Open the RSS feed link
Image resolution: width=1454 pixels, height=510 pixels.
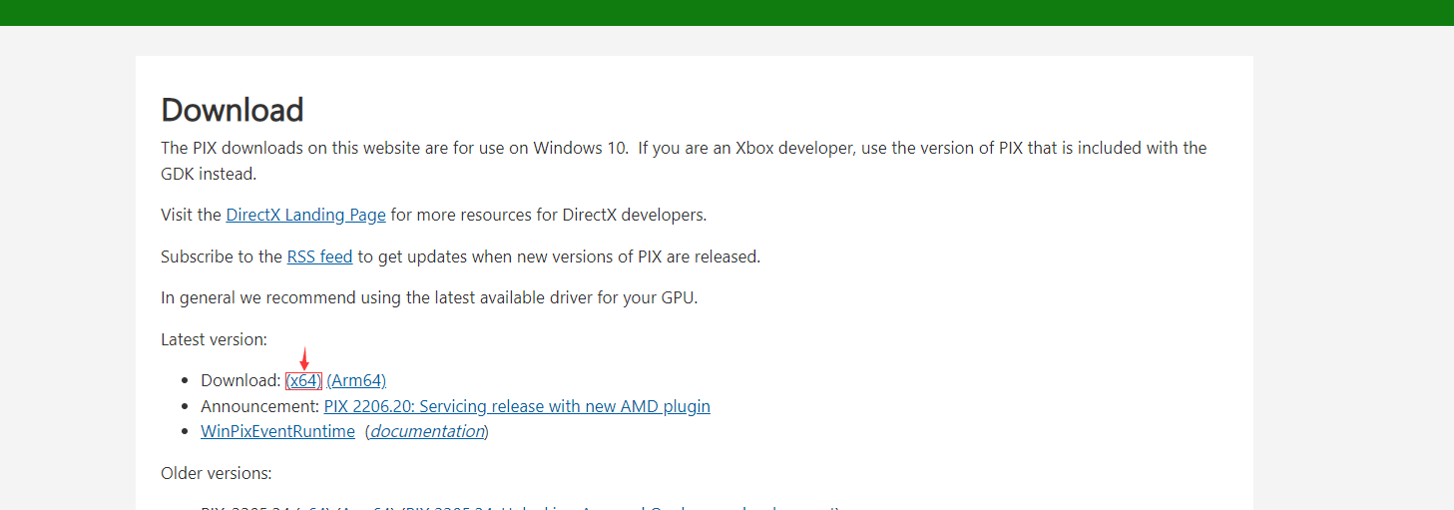319,256
